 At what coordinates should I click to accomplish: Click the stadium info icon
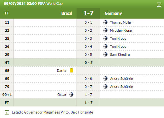pos(7,112)
